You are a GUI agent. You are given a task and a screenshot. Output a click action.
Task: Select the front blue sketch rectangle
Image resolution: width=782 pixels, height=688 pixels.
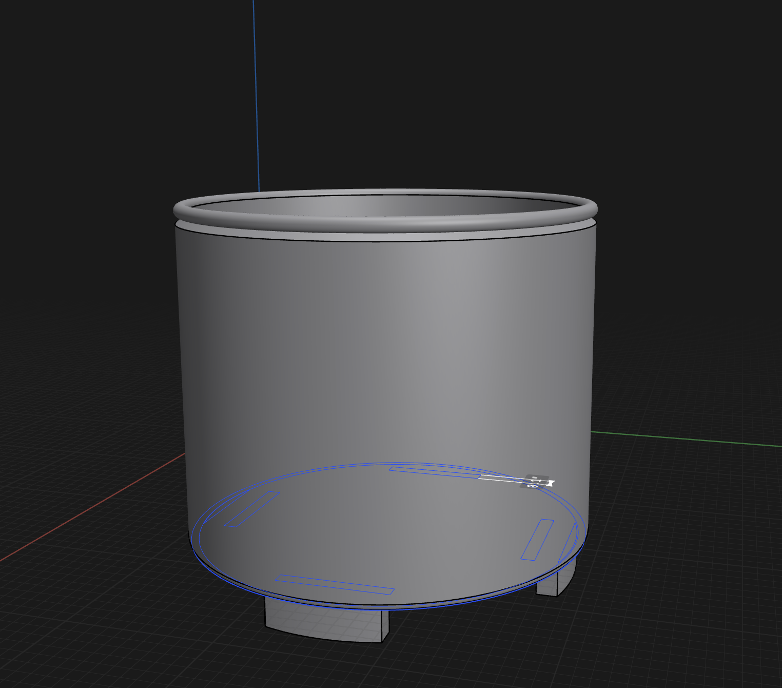click(335, 585)
